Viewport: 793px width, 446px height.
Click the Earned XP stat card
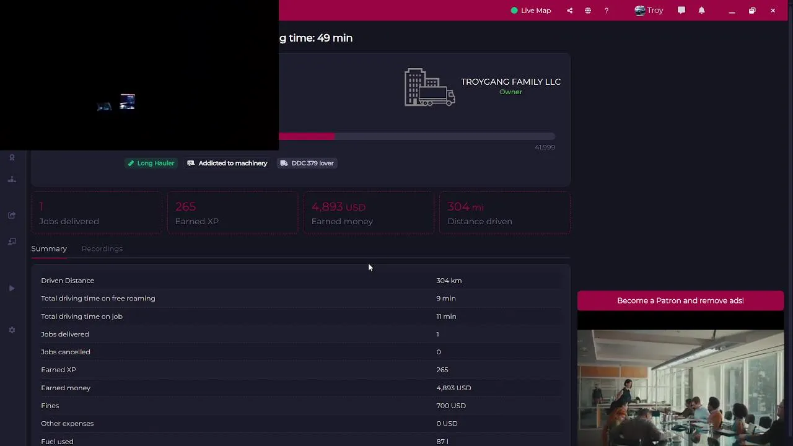click(x=233, y=213)
